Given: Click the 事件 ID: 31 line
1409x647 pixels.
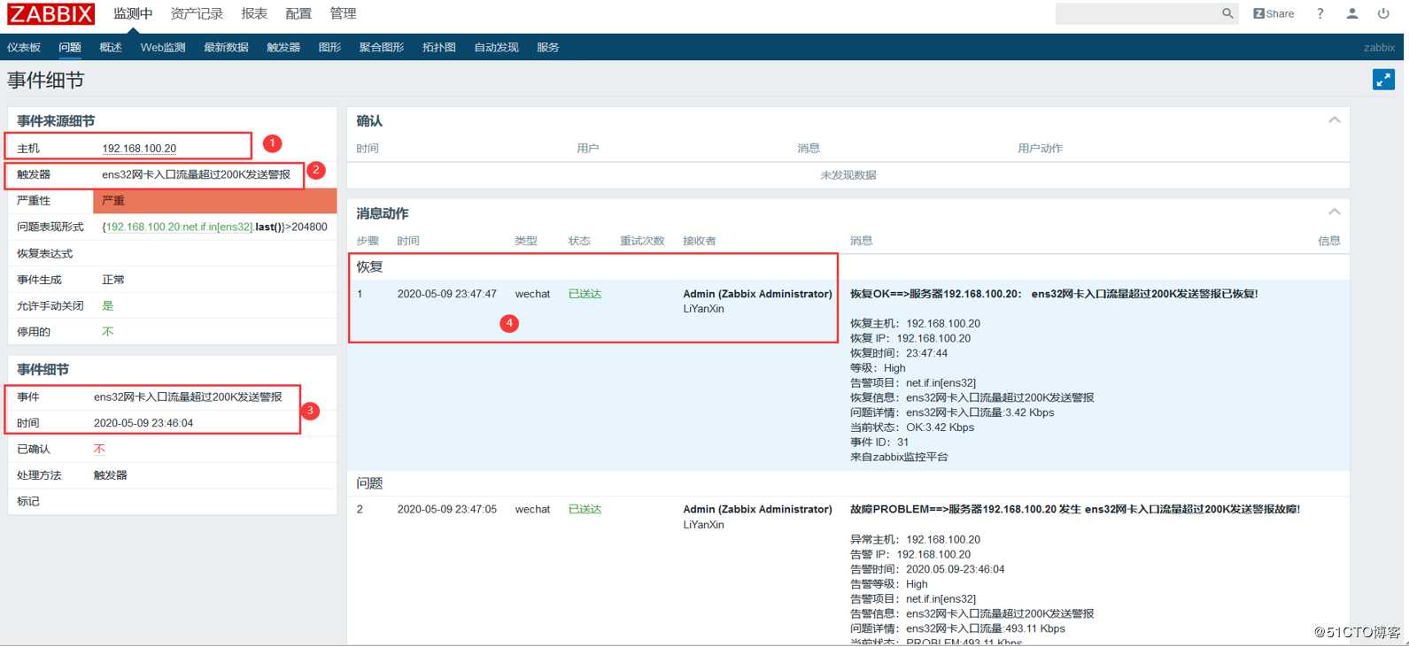Looking at the screenshot, I should (879, 443).
